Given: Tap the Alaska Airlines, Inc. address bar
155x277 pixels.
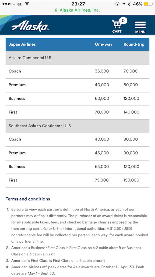Looking at the screenshot, I should tap(77, 10).
